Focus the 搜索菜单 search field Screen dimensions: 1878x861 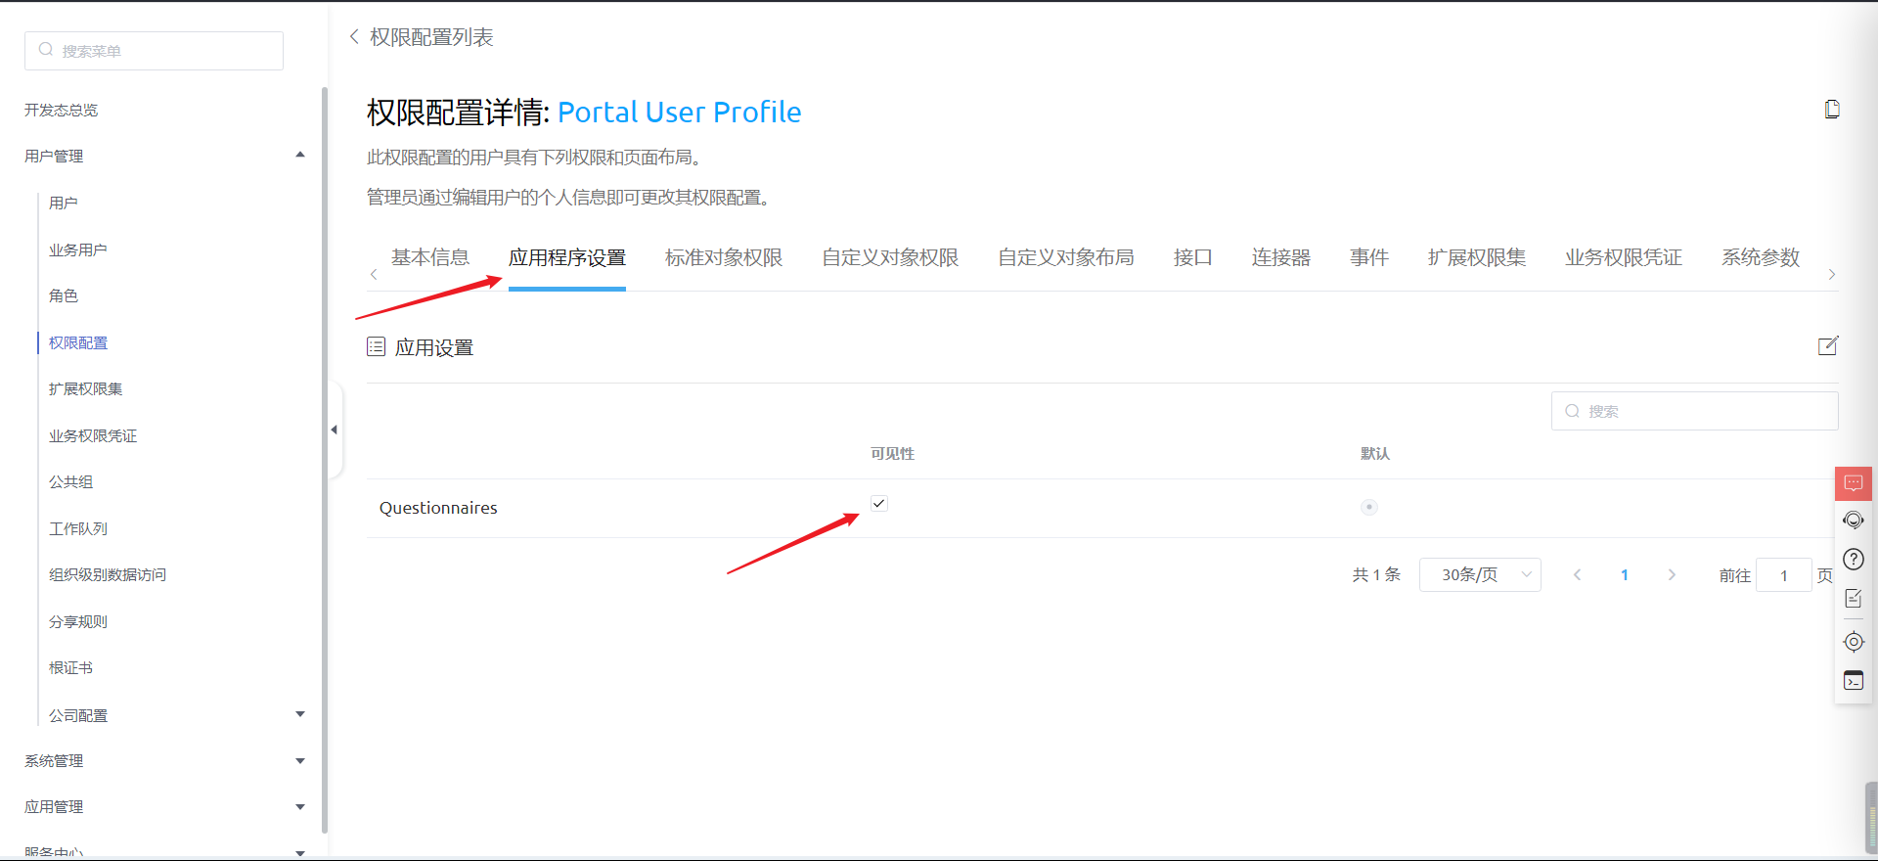[x=154, y=51]
